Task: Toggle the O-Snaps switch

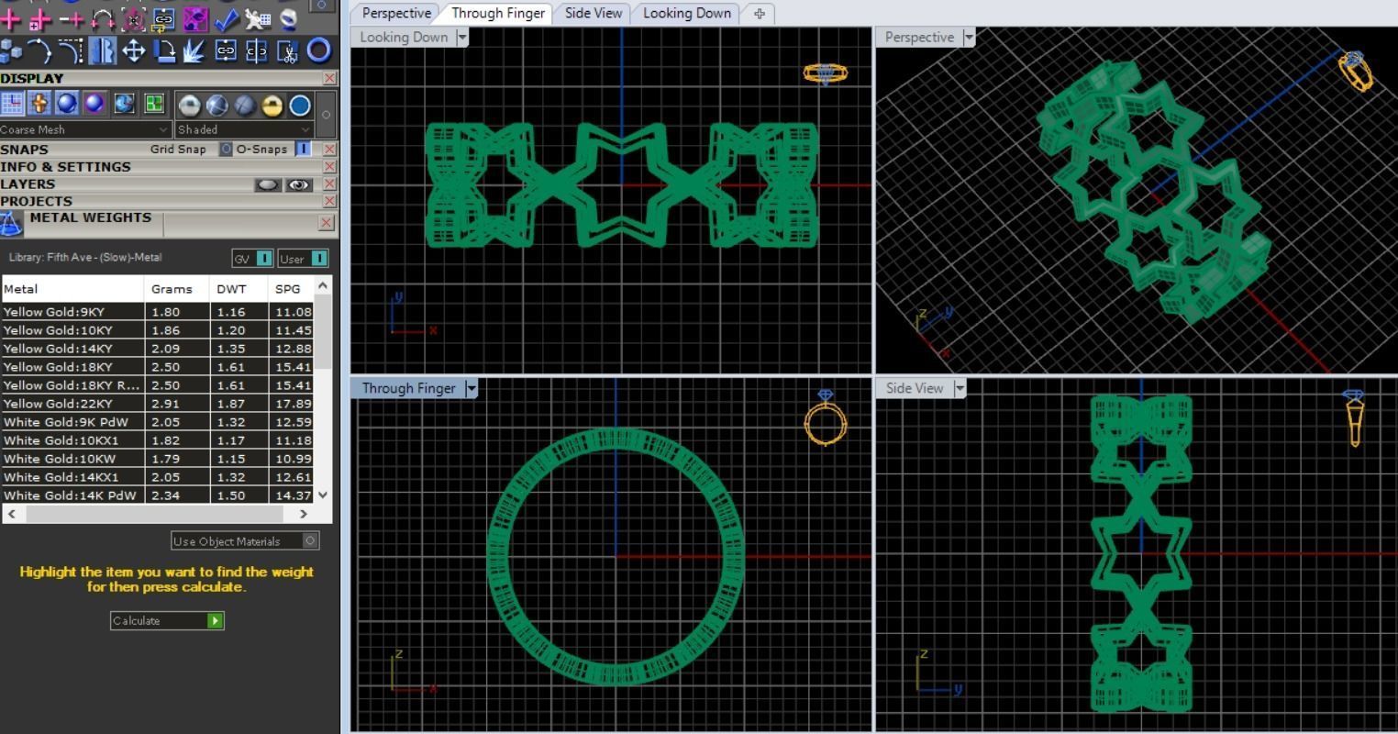Action: click(304, 149)
